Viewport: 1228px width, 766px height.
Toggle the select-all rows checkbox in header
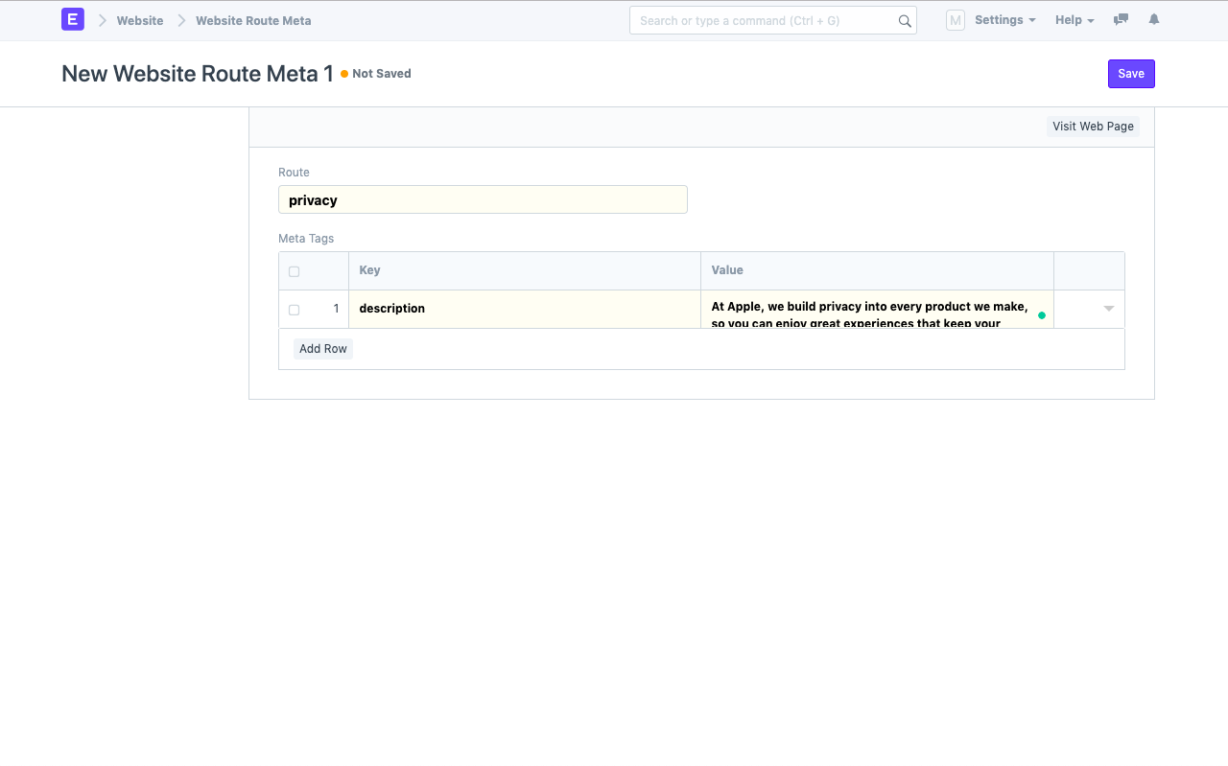(295, 271)
